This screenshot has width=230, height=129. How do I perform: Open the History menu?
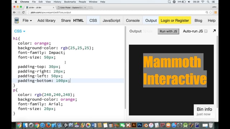point(57,2)
